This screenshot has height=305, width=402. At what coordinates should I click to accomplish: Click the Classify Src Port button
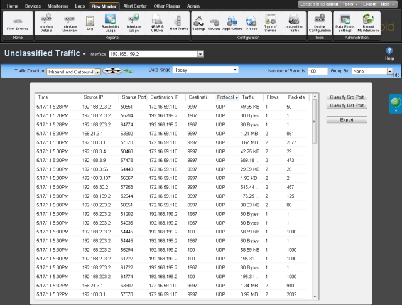[347, 97]
